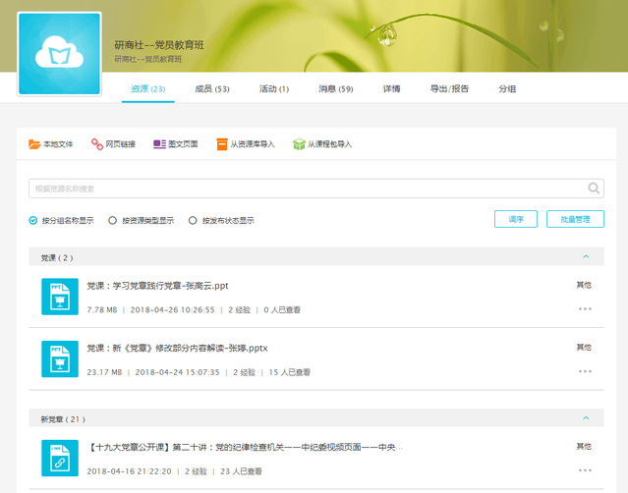Click the 图文页面 icon

[x=159, y=144]
